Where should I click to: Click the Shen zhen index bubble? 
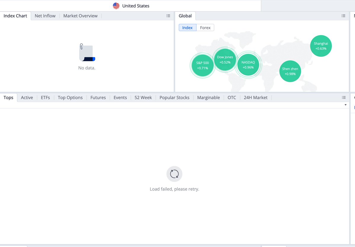(290, 71)
